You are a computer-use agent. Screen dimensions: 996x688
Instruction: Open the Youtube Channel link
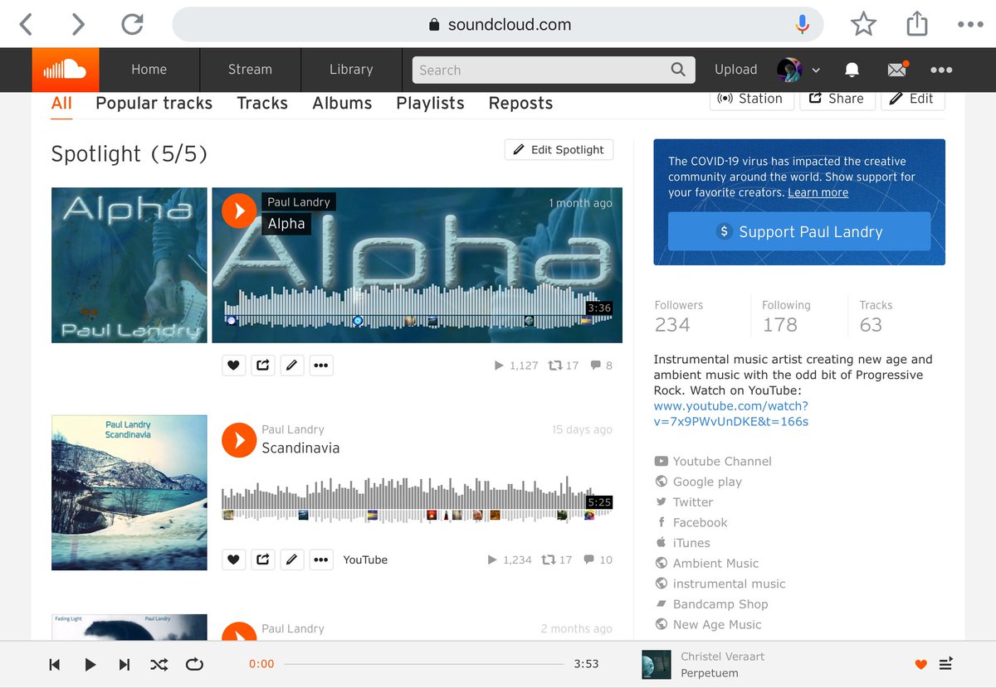point(722,461)
